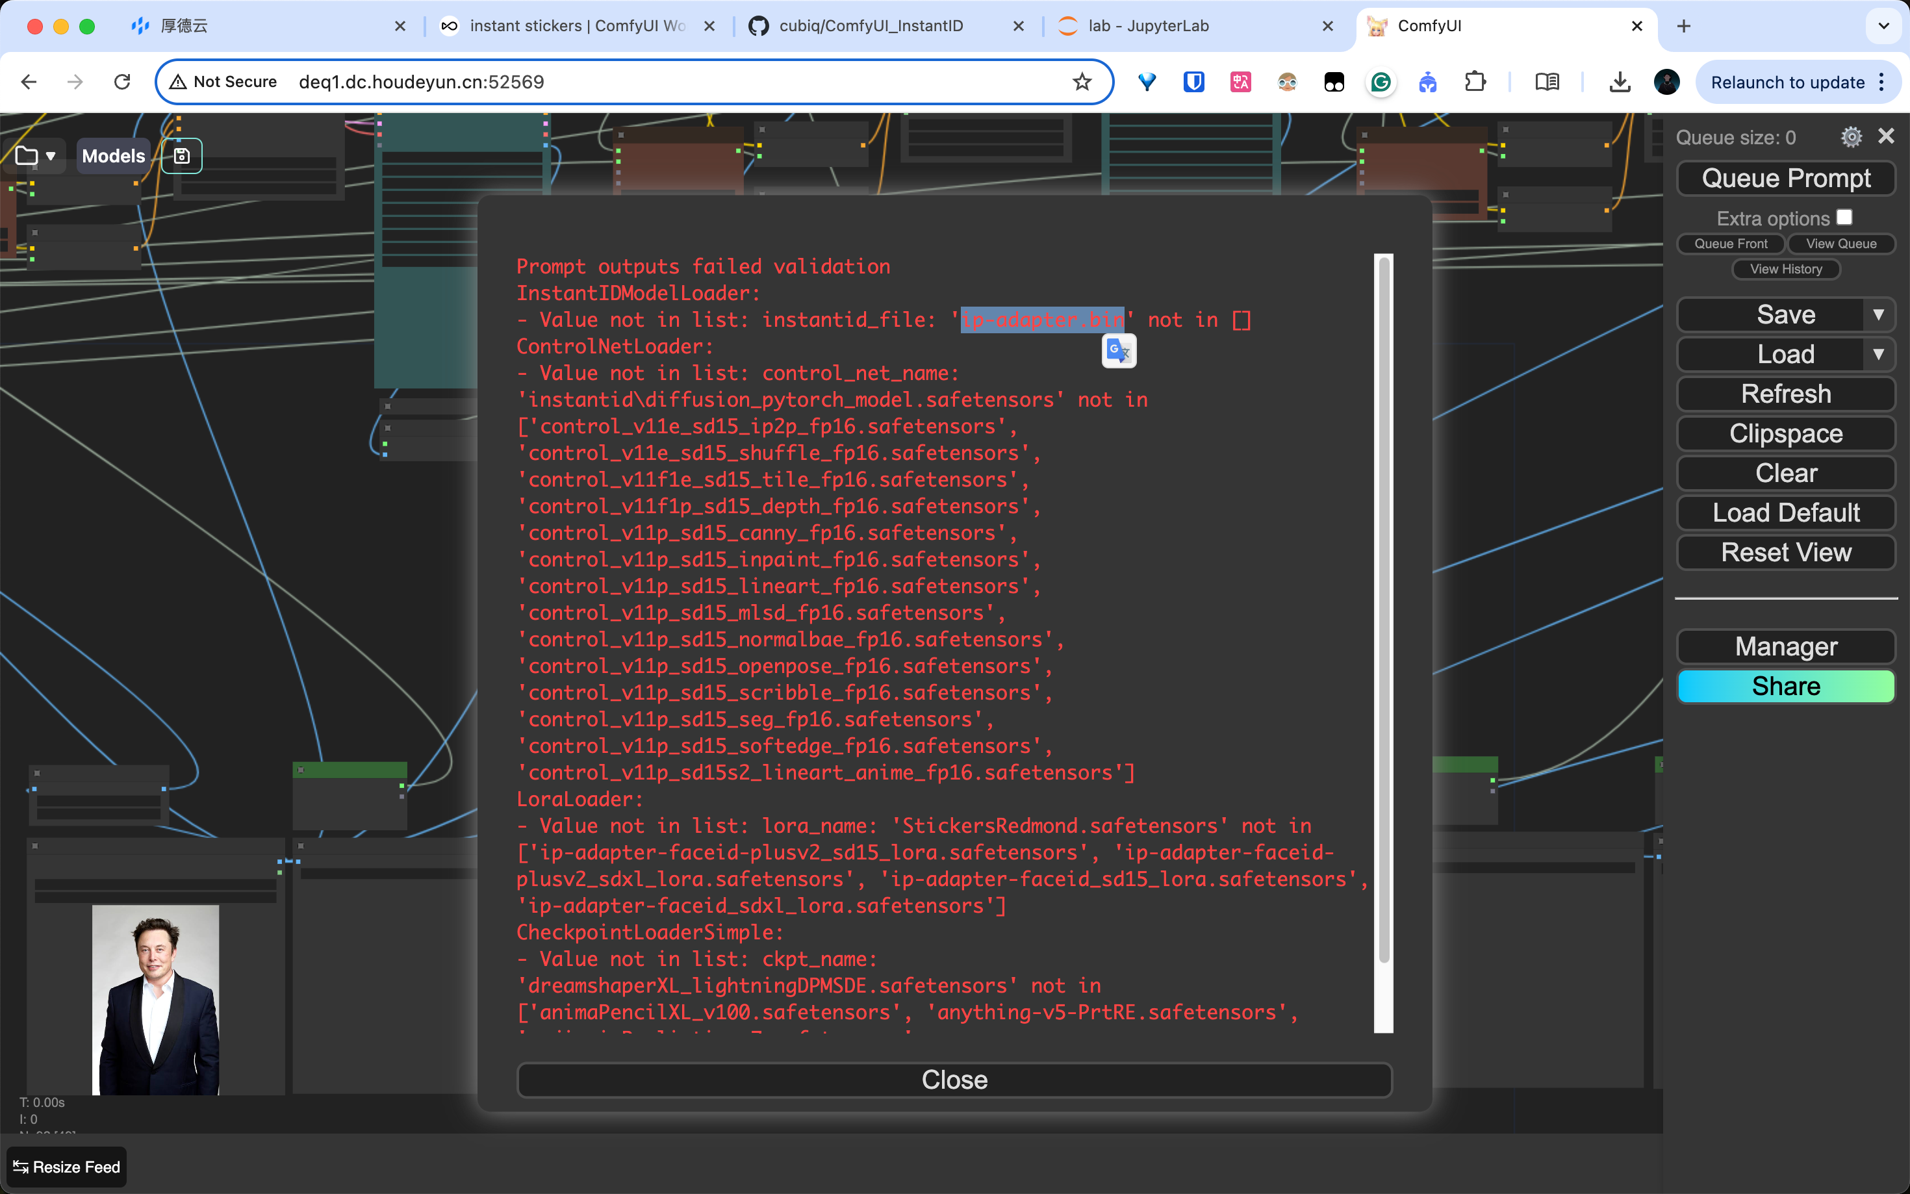The width and height of the screenshot is (1910, 1194).
Task: Reload the page with the refresh icon
Action: (122, 82)
